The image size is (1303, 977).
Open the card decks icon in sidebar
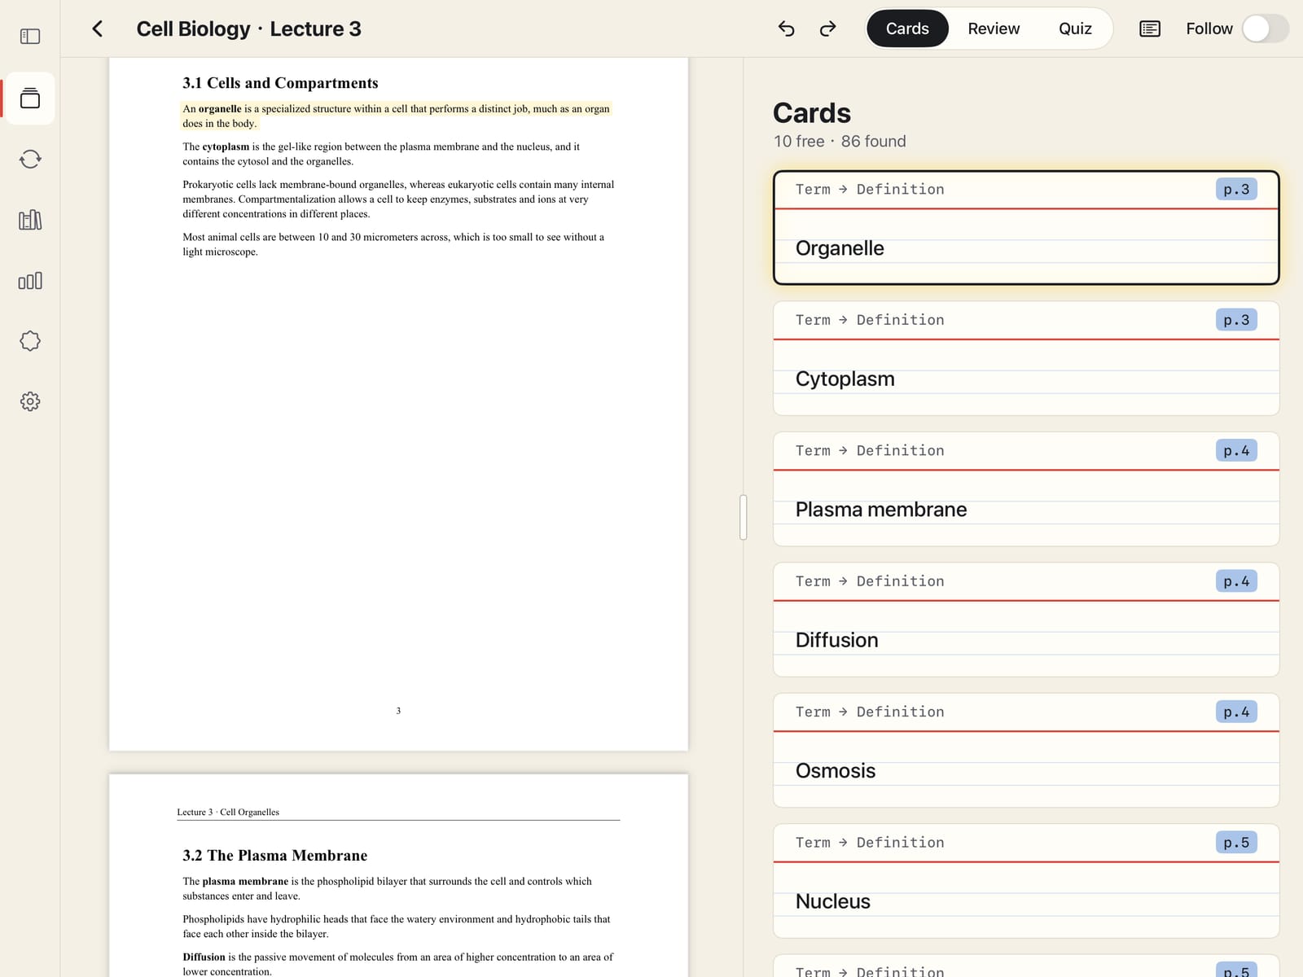point(30,99)
